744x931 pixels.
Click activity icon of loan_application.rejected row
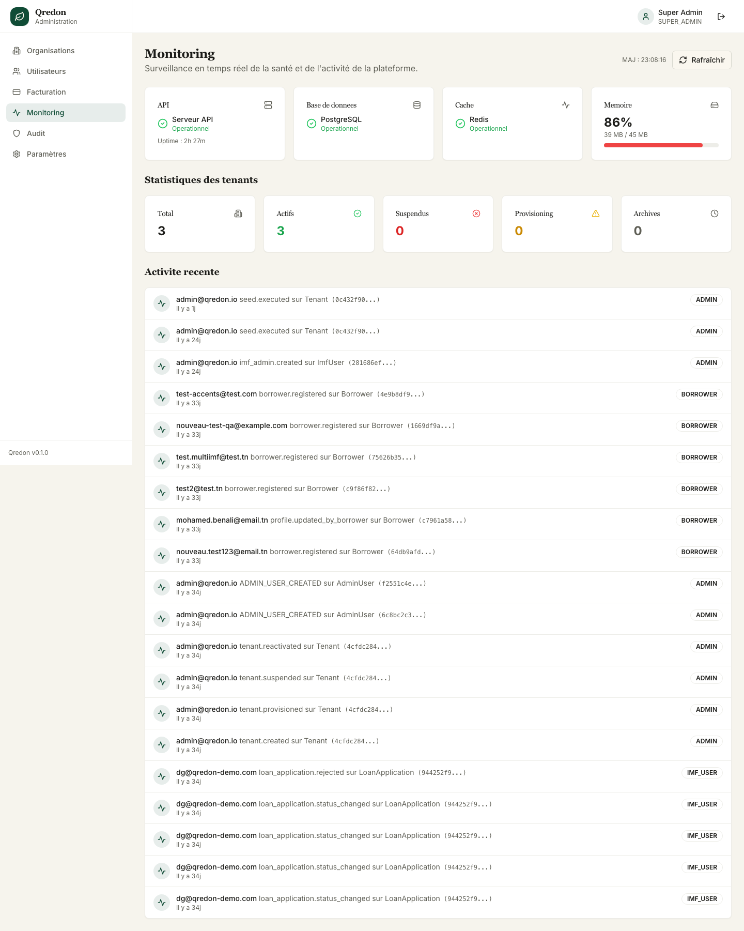(162, 776)
